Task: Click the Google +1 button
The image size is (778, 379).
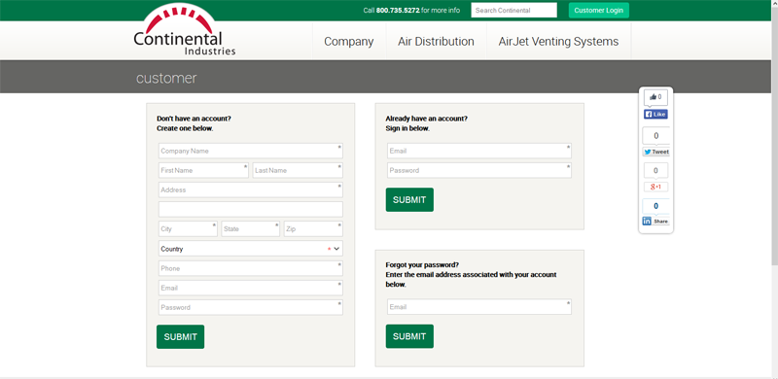Action: coord(655,187)
